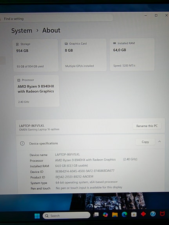Click the Pen and touch value text
This screenshot has width=169, height=225.
[89, 187]
